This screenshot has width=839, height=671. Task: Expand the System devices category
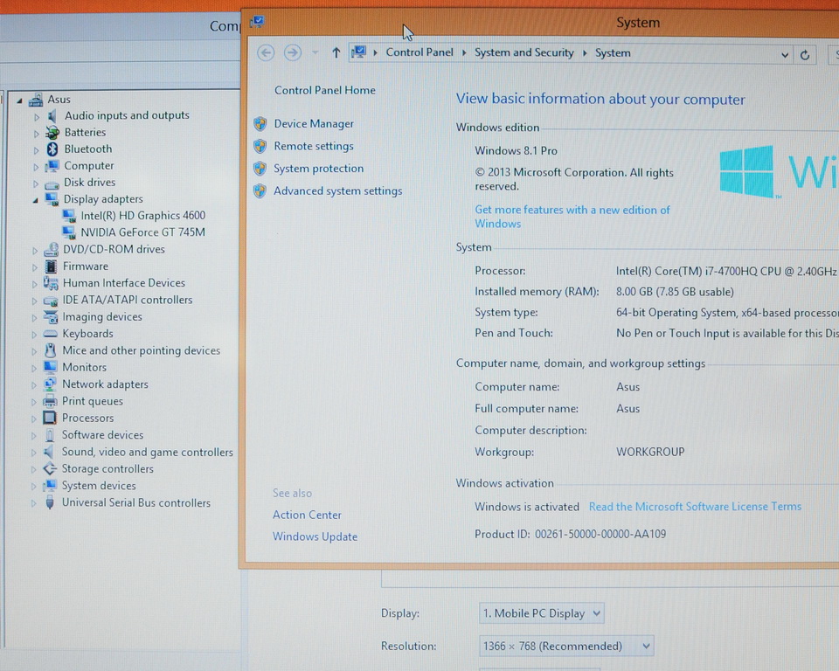tap(34, 487)
